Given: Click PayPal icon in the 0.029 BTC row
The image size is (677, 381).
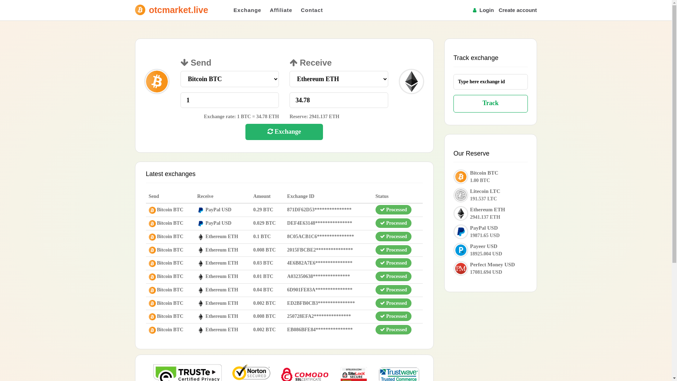Looking at the screenshot, I should click(201, 224).
